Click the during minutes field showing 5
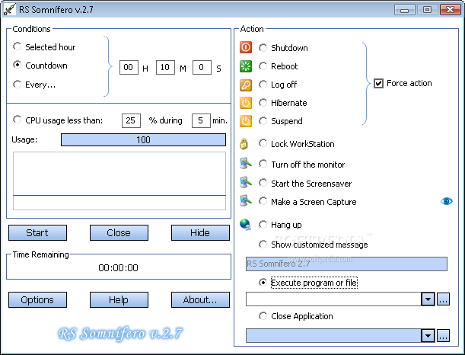465x355 pixels. pos(201,120)
